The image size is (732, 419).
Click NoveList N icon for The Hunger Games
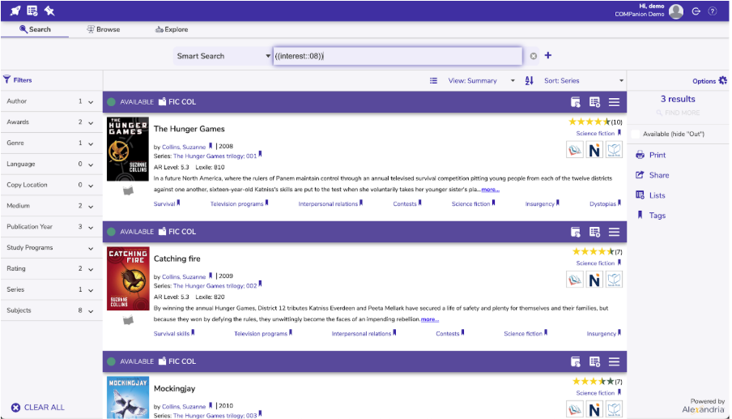click(594, 150)
